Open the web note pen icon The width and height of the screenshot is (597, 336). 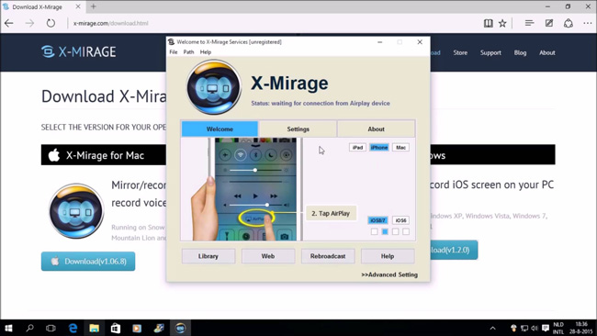(549, 23)
